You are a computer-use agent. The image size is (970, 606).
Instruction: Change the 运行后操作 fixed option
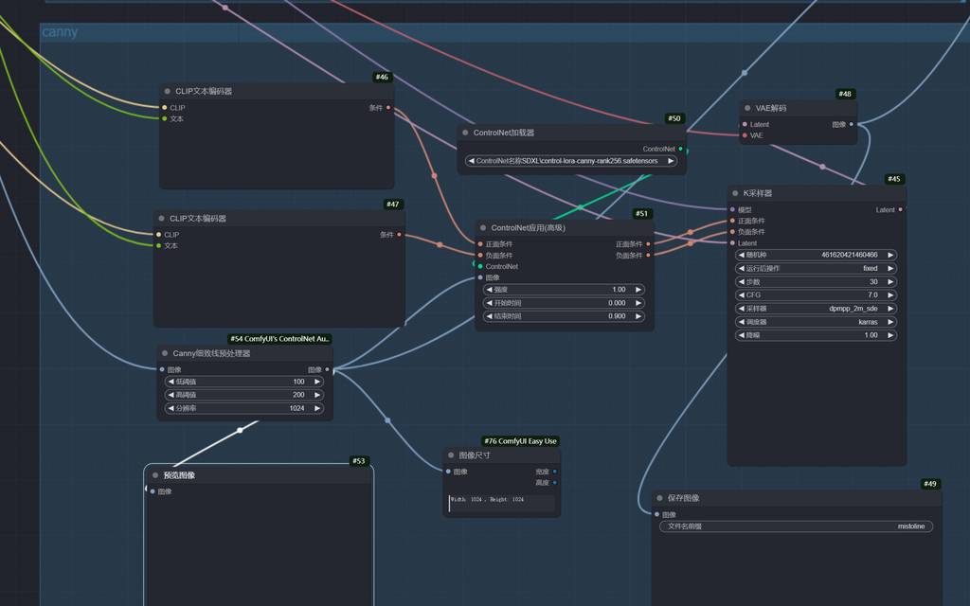click(816, 269)
